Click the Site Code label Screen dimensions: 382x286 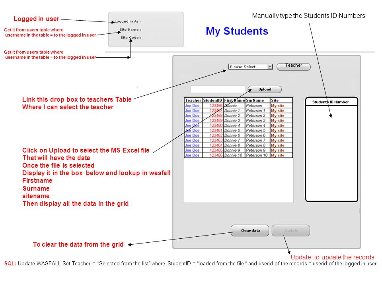[x=131, y=37]
